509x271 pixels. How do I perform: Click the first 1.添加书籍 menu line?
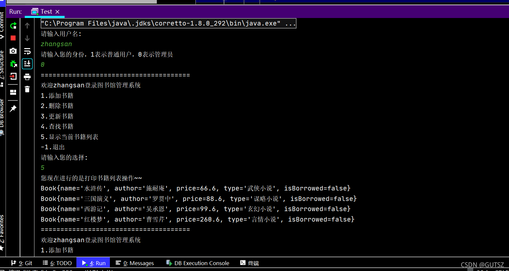pos(57,96)
